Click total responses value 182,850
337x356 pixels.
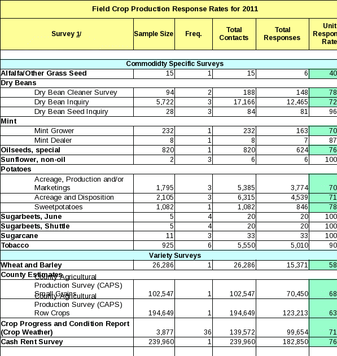click(x=295, y=342)
